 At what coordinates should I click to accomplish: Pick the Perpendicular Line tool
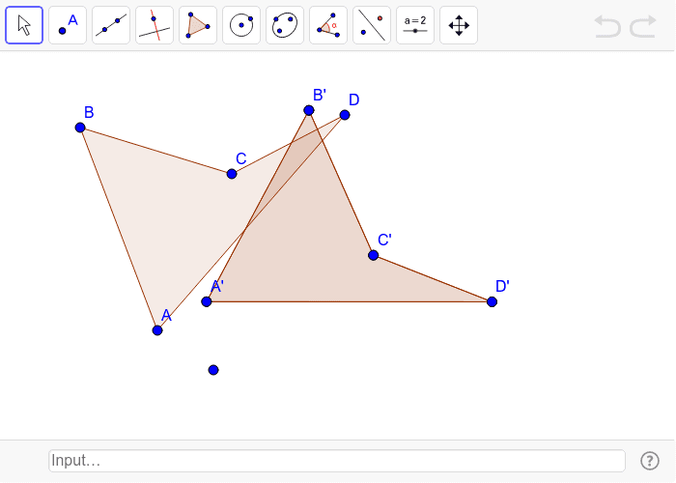[155, 25]
